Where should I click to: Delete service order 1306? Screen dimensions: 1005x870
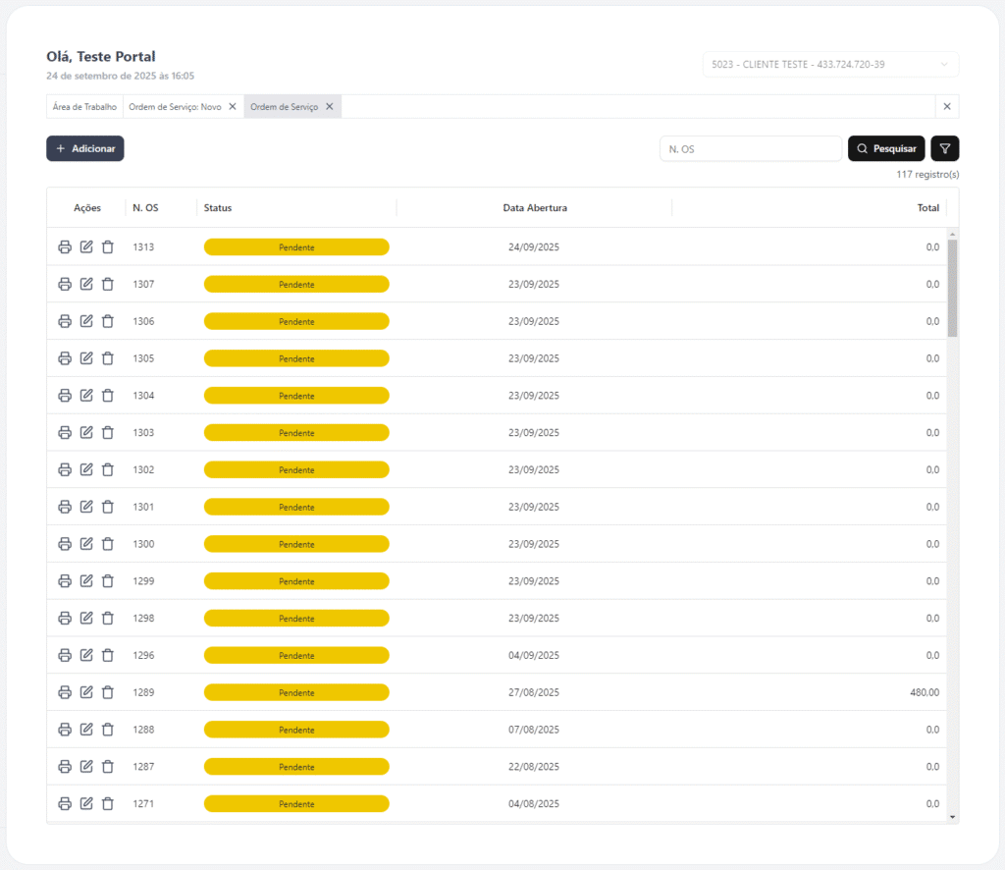pyautogui.click(x=108, y=321)
